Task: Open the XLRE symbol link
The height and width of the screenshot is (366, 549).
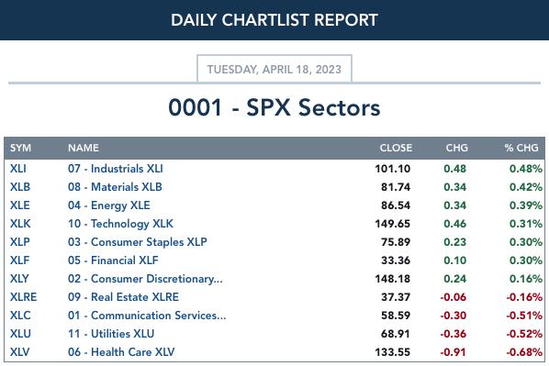Action: pos(24,296)
